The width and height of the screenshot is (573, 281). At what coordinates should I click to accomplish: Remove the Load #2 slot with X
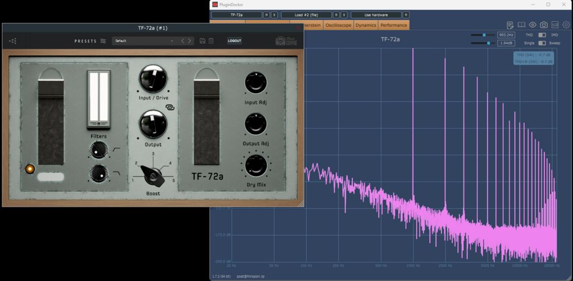pyautogui.click(x=344, y=15)
